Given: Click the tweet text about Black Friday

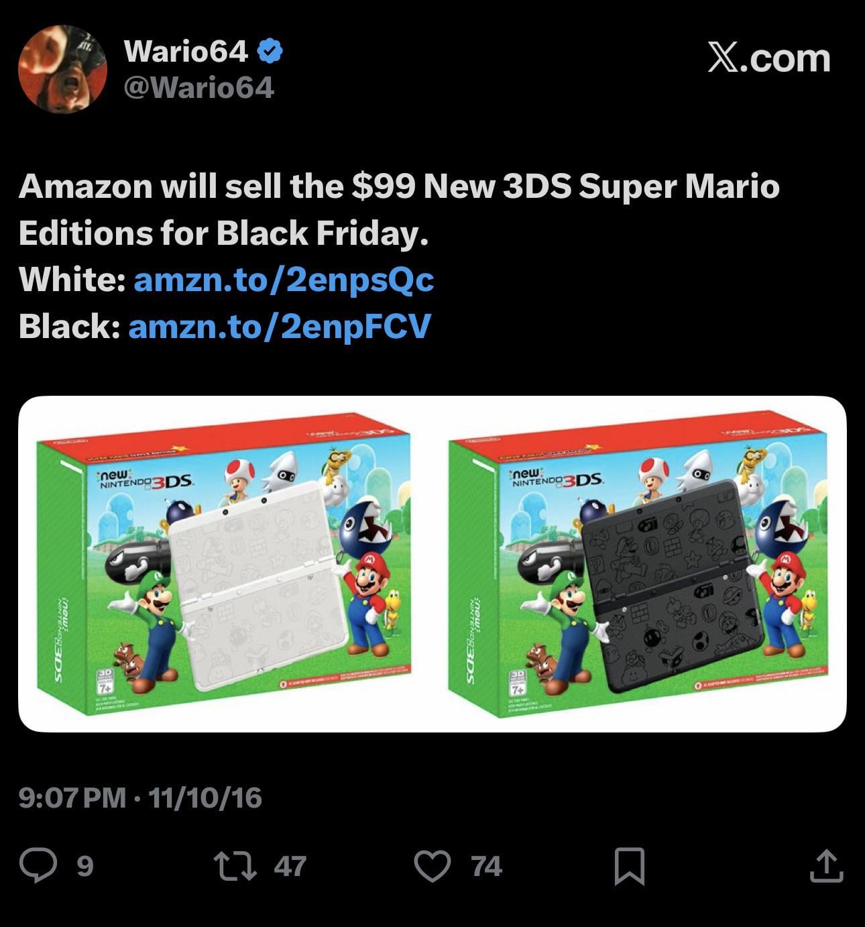Looking at the screenshot, I should coord(399,209).
